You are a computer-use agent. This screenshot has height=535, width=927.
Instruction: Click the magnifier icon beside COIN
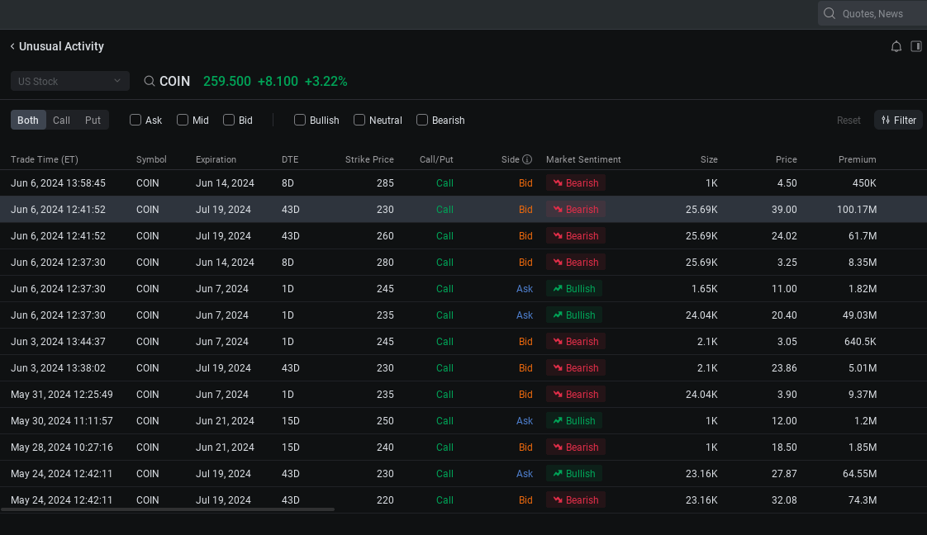coord(150,82)
